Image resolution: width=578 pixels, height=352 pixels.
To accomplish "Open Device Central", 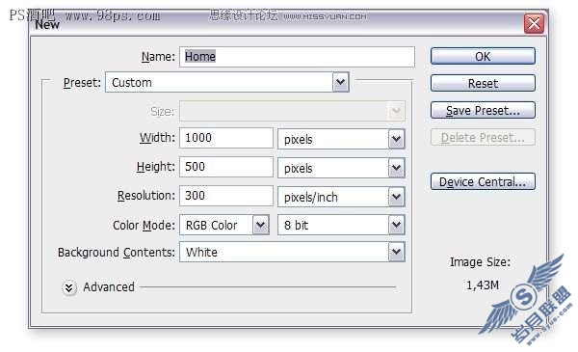I will pos(483,181).
